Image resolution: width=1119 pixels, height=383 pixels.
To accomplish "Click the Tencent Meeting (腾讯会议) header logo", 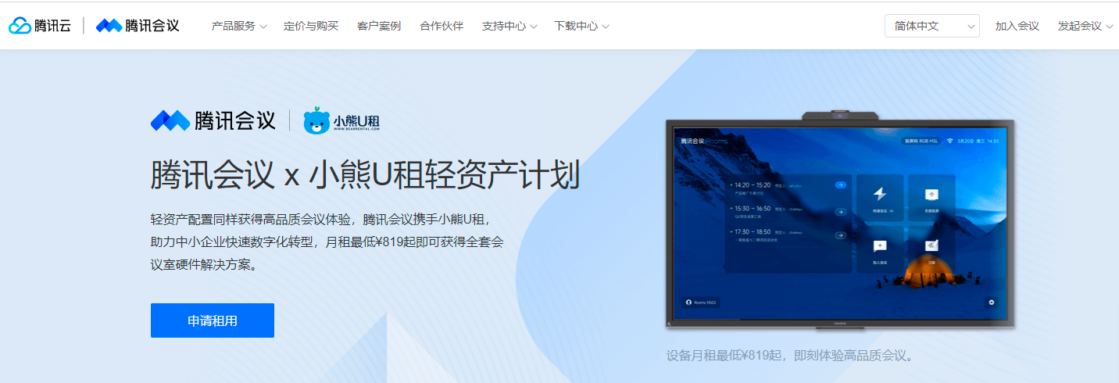I will [x=138, y=26].
